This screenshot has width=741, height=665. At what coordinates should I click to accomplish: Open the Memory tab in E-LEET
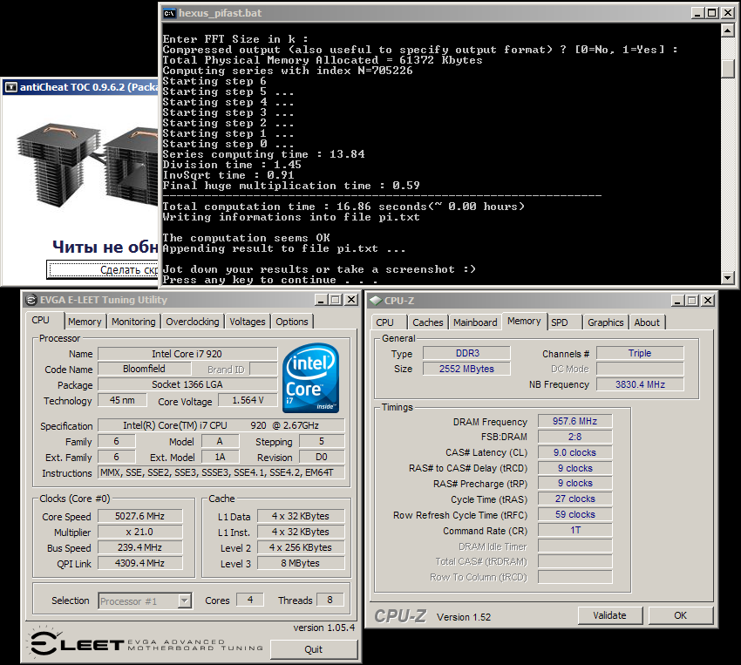tap(85, 322)
